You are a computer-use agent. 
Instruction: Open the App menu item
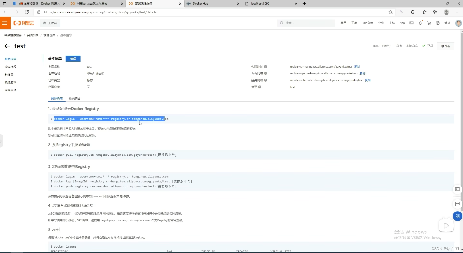tap(402, 23)
